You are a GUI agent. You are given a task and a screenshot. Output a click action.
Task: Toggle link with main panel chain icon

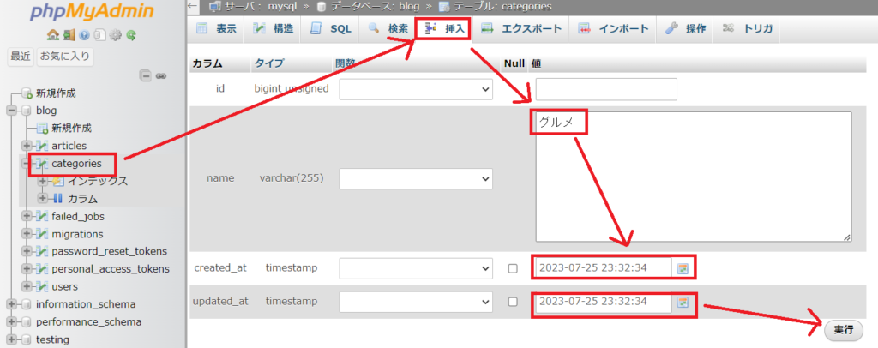(x=160, y=75)
